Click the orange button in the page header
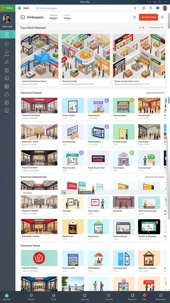The height and width of the screenshot is (303, 170). point(148,17)
